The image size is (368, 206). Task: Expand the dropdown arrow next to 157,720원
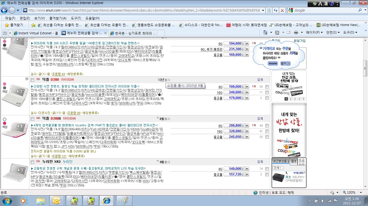[247, 174]
